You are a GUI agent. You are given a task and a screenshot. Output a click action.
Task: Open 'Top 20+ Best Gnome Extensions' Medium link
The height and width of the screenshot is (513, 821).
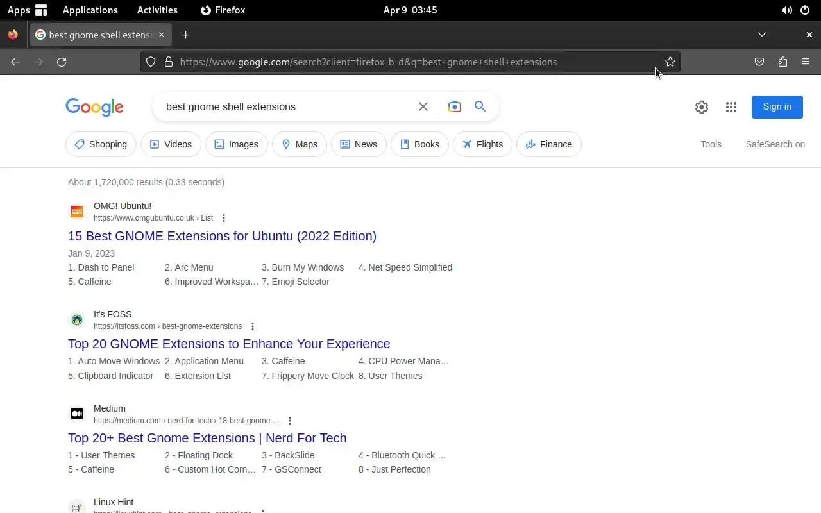coord(207,438)
